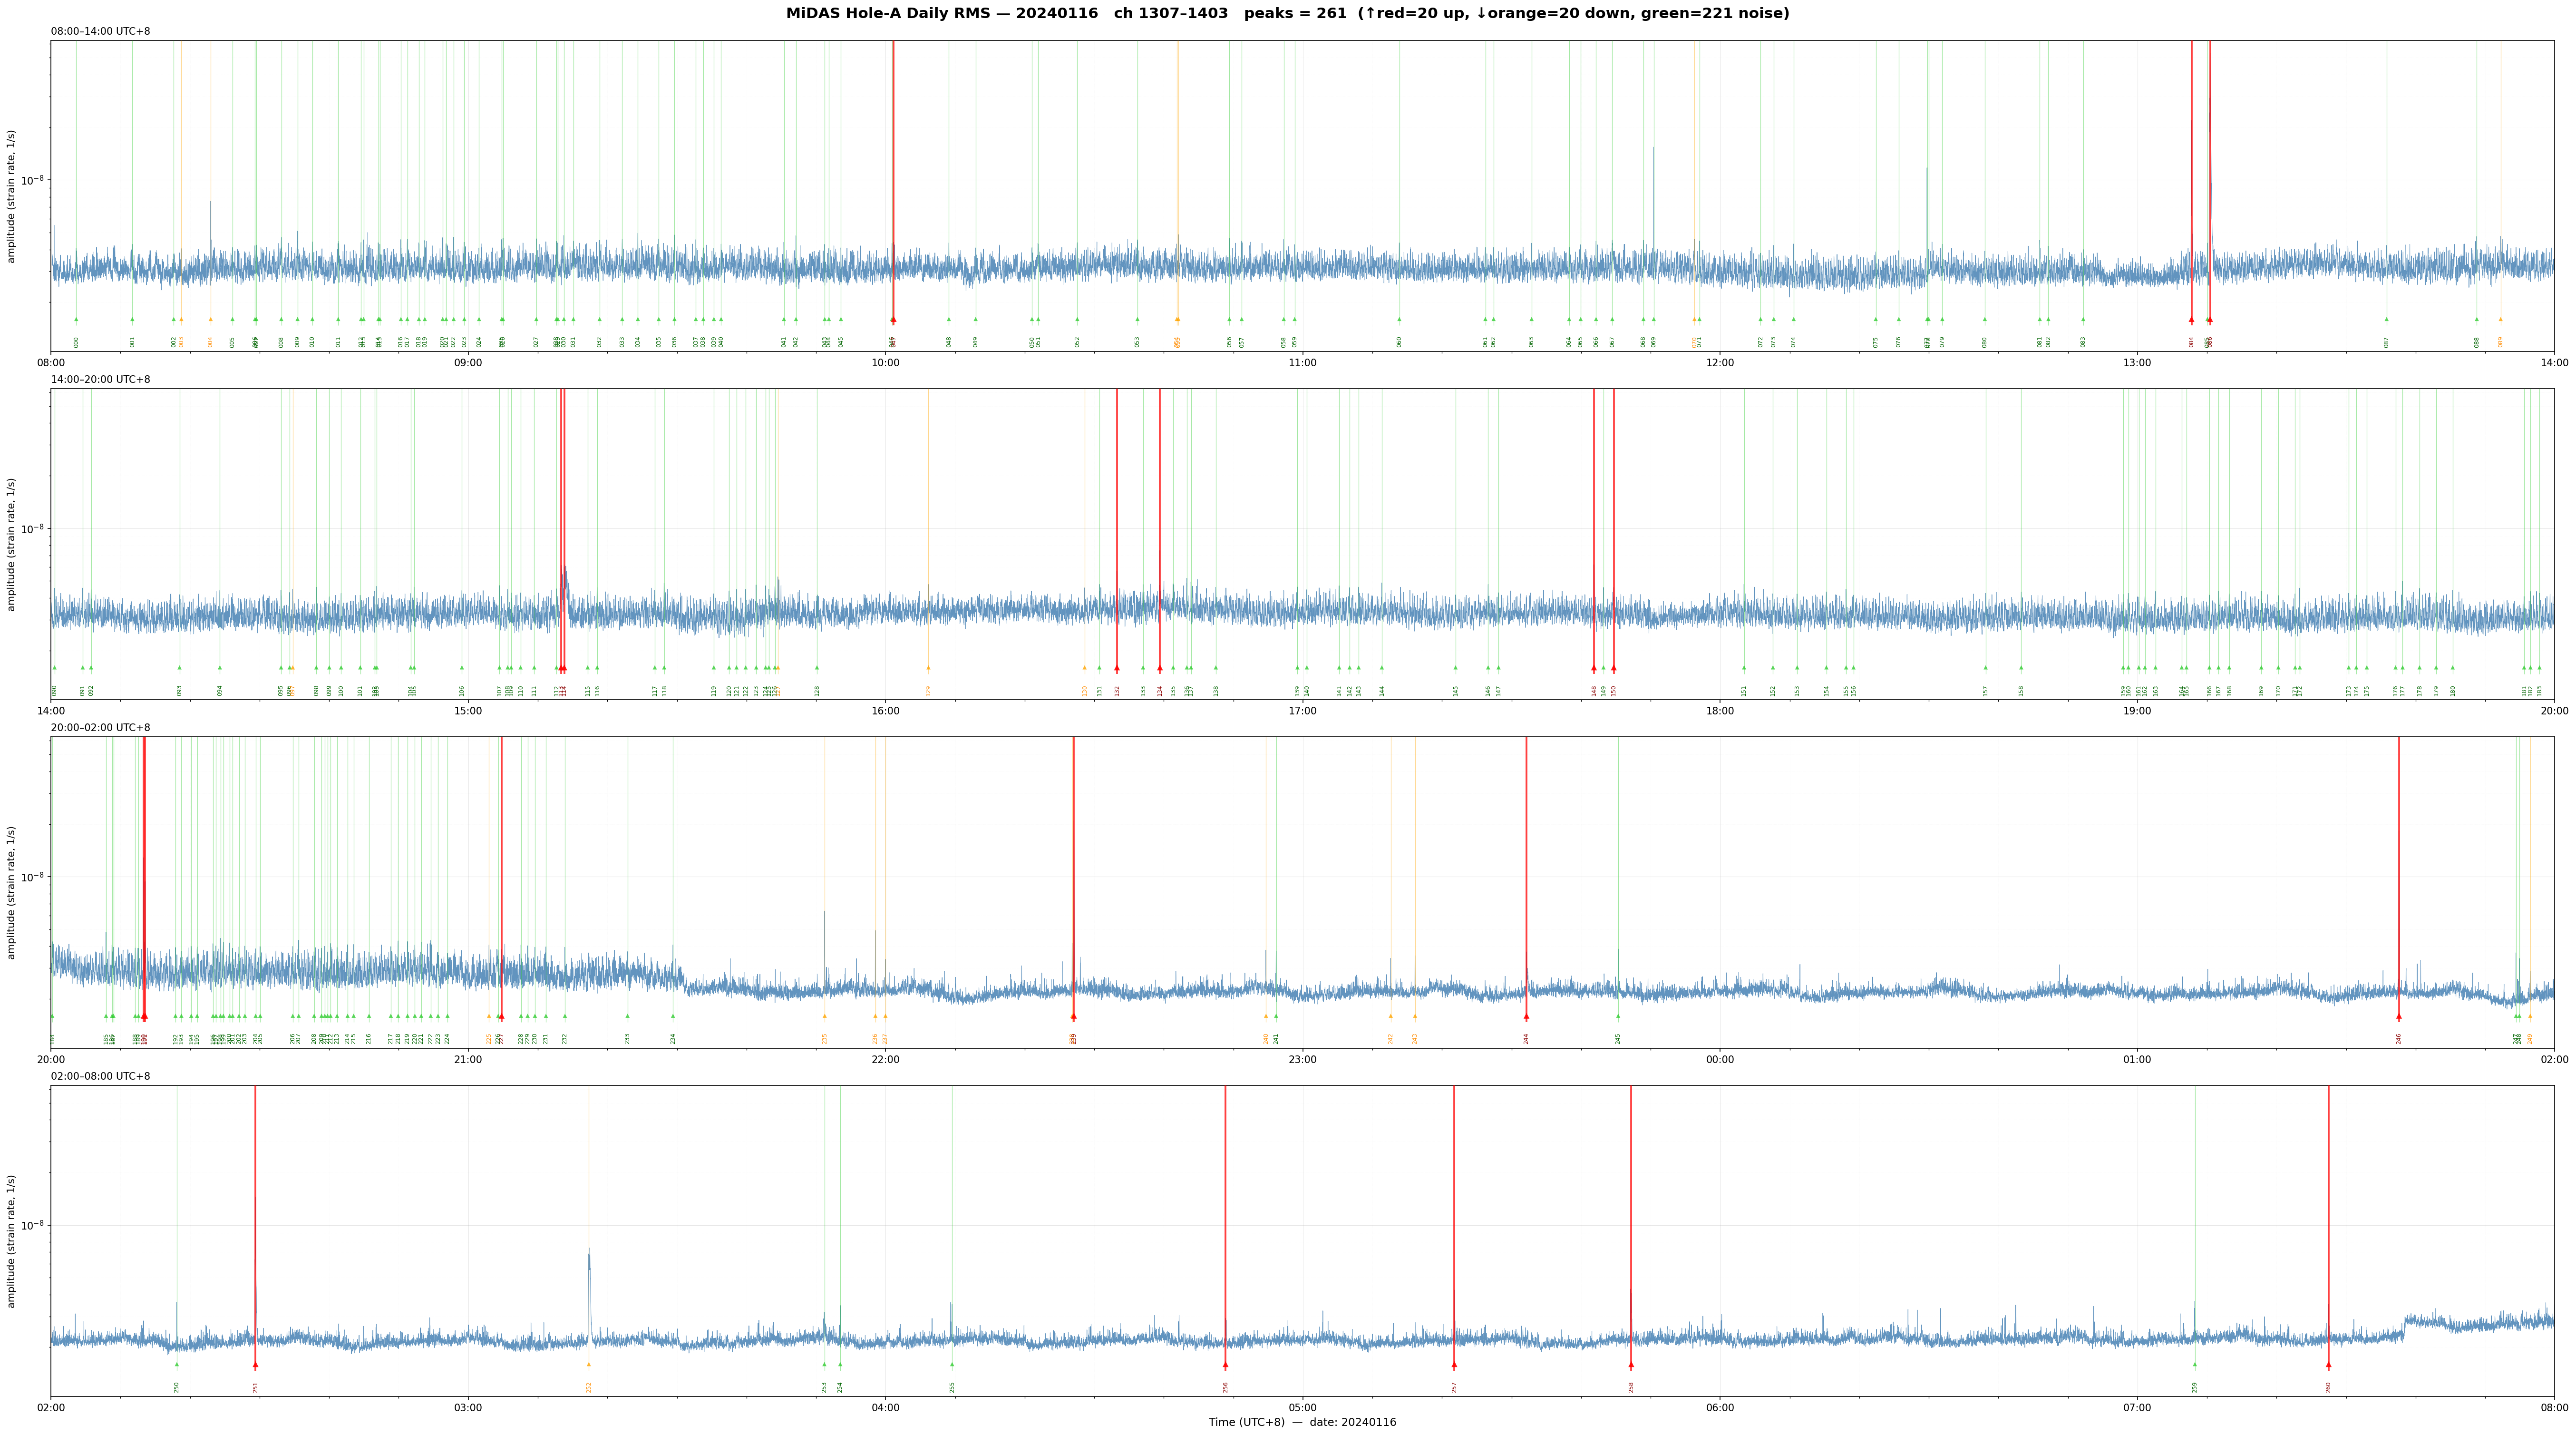Click the 07:00 x-axis tick label
The width and height of the screenshot is (2576, 1435).
point(2137,1408)
